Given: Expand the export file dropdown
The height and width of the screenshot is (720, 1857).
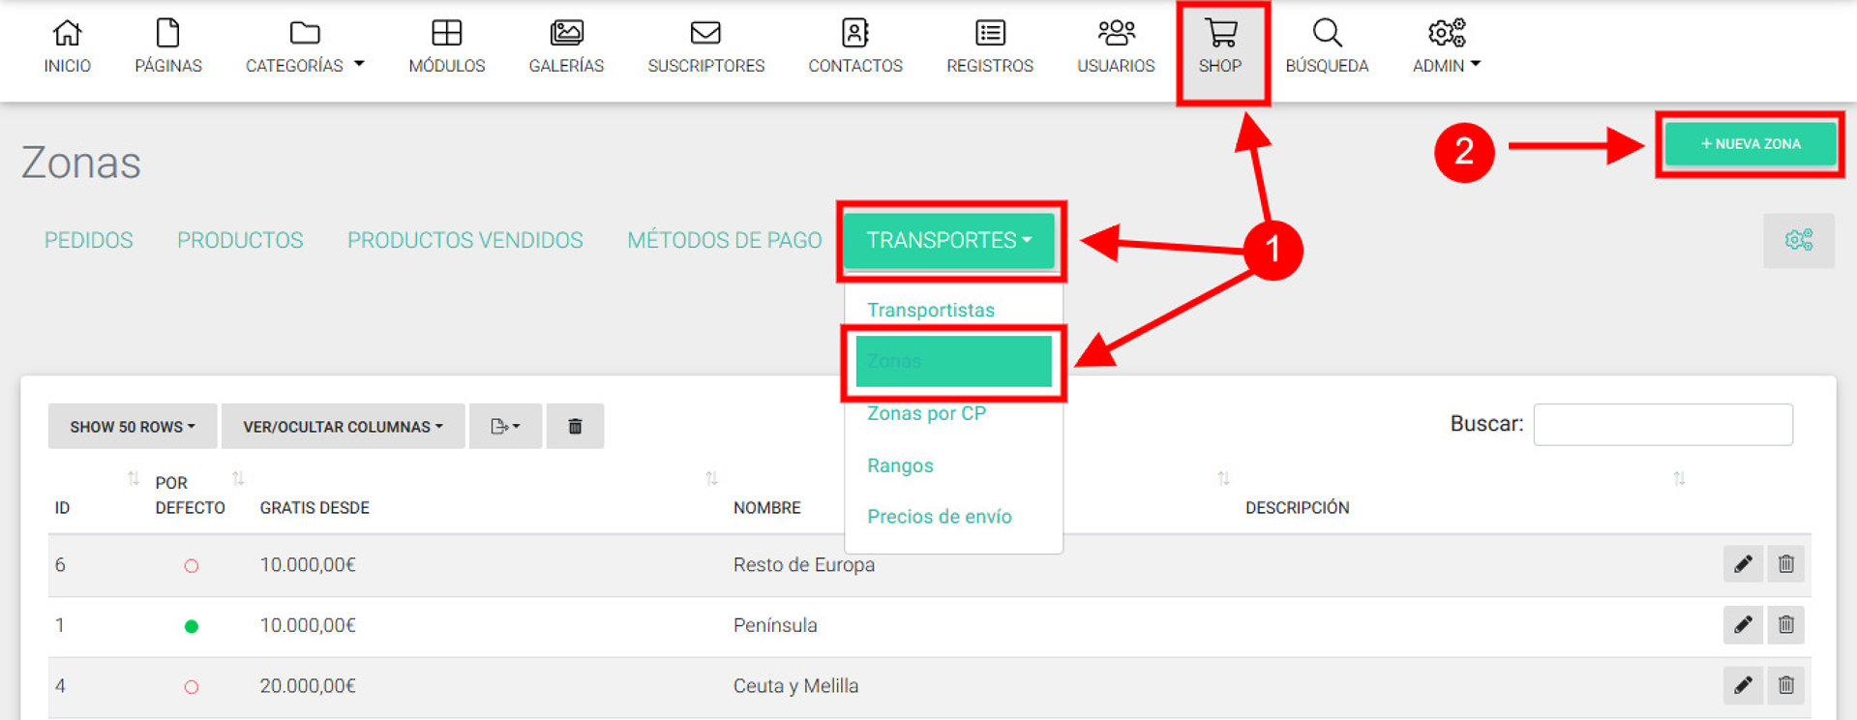Looking at the screenshot, I should click(505, 427).
